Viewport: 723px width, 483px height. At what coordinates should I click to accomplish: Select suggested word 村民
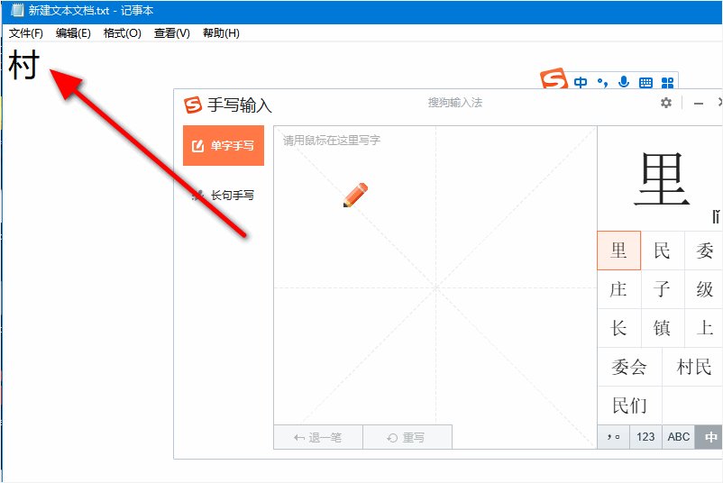point(692,367)
